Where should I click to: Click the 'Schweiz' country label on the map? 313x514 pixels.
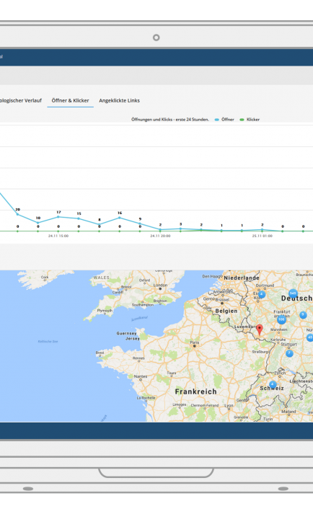272,389
